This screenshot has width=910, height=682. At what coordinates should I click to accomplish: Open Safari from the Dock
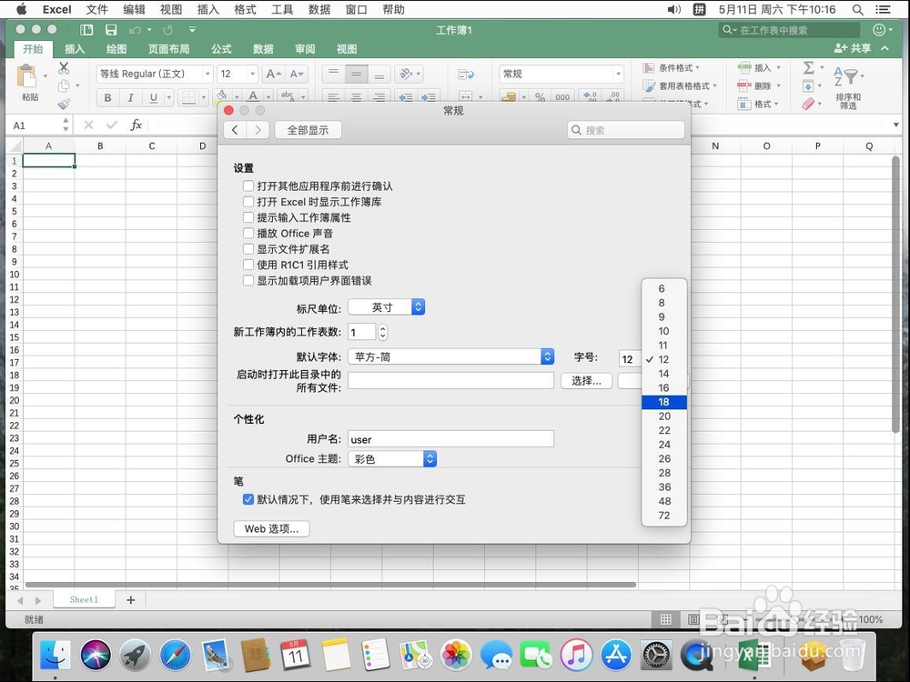[x=175, y=656]
